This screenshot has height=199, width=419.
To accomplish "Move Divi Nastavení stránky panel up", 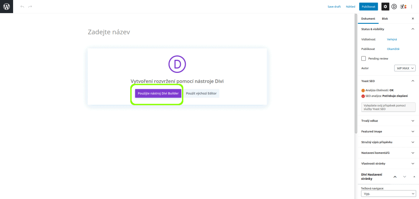I will click(x=395, y=177).
